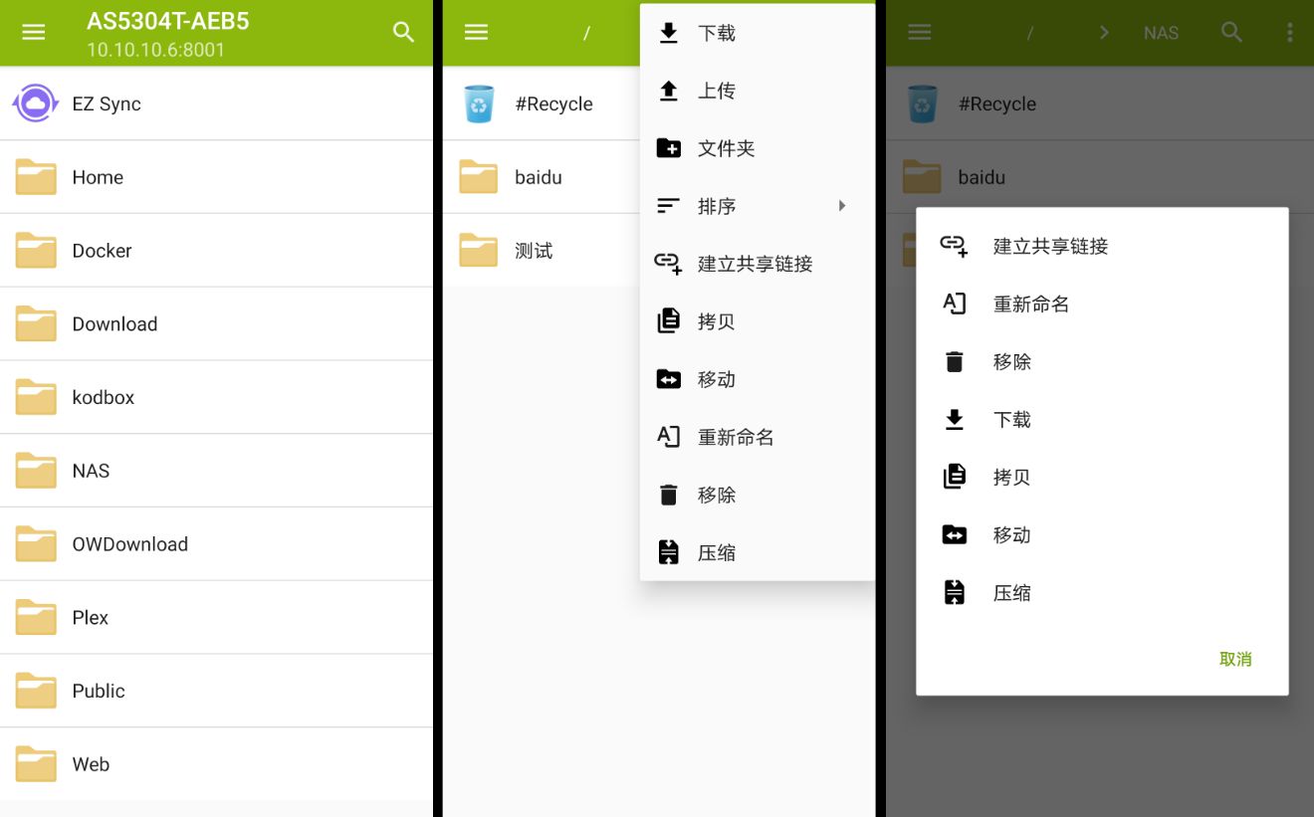
Task: Select 重新命名 rename in the dialog
Action: [x=1102, y=304]
